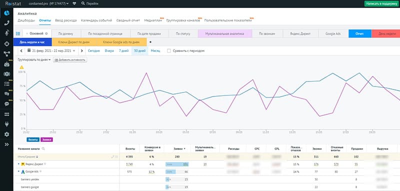This screenshot has width=400, height=191.
Task: Select the blue День недели и час tab
Action: click(x=32, y=42)
